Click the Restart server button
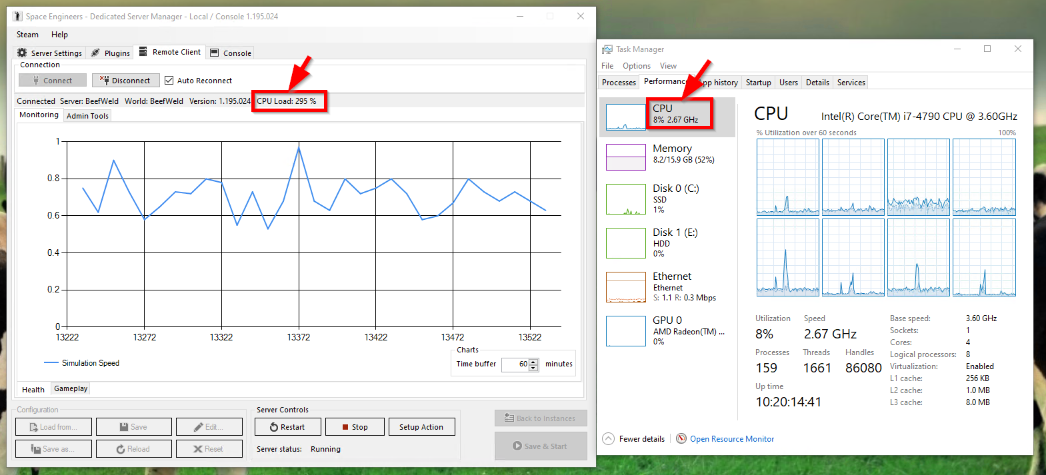This screenshot has width=1046, height=475. click(287, 427)
